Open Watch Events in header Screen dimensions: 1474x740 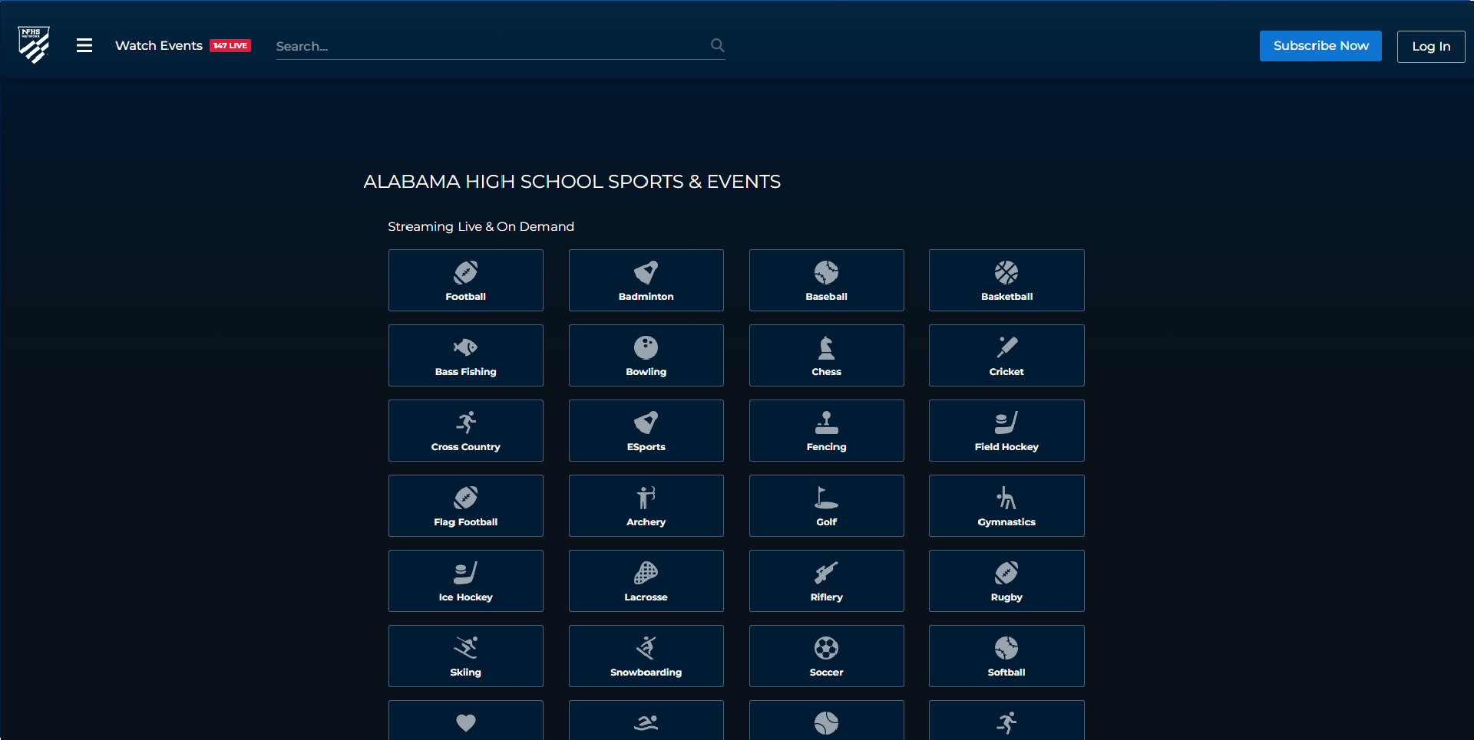pos(159,45)
